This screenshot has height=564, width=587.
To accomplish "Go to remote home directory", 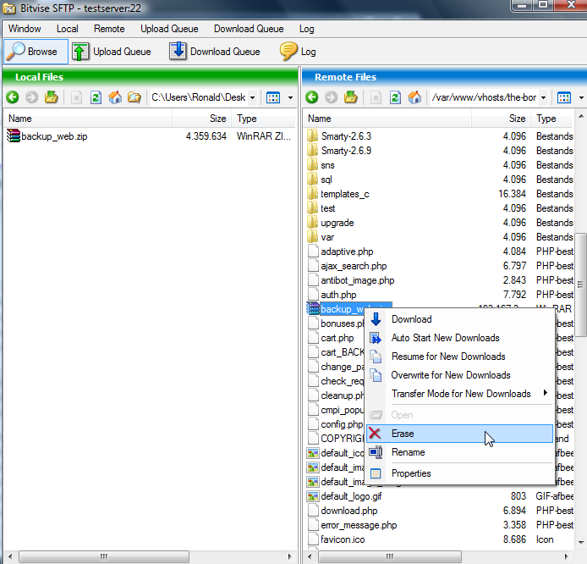I will pyautogui.click(x=414, y=97).
